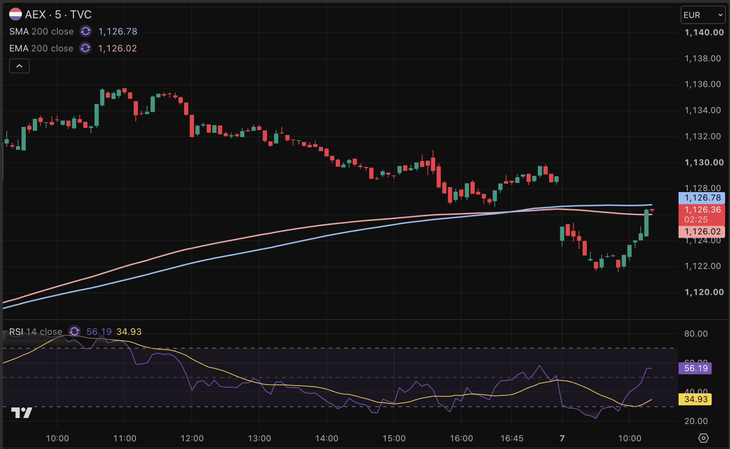730x449 pixels.
Task: Click the red 1,126.36 current price label
Action: 702,214
